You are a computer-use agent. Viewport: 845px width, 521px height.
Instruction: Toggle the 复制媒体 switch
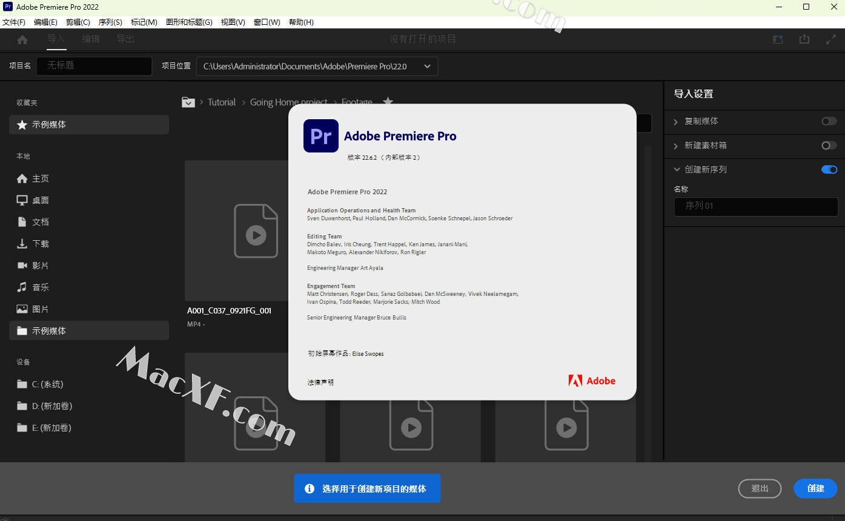click(829, 121)
